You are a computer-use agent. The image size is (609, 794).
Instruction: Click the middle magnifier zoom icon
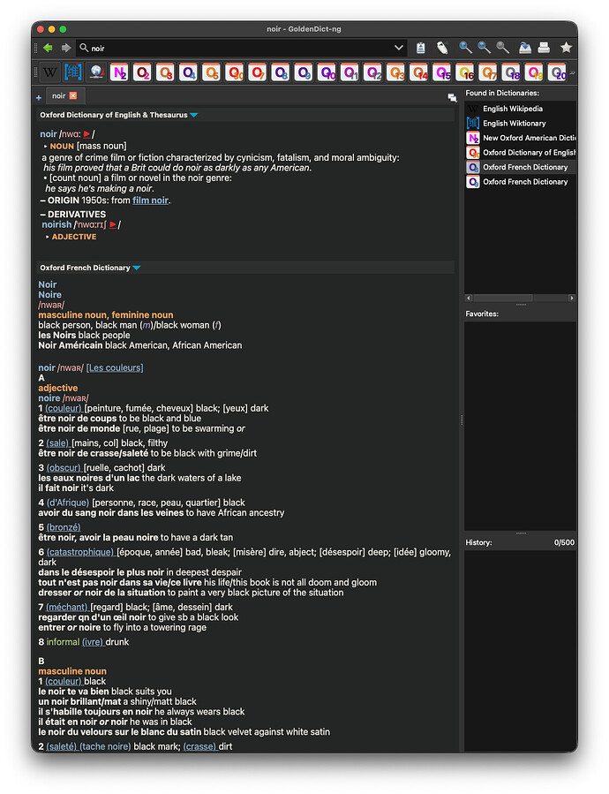click(484, 48)
